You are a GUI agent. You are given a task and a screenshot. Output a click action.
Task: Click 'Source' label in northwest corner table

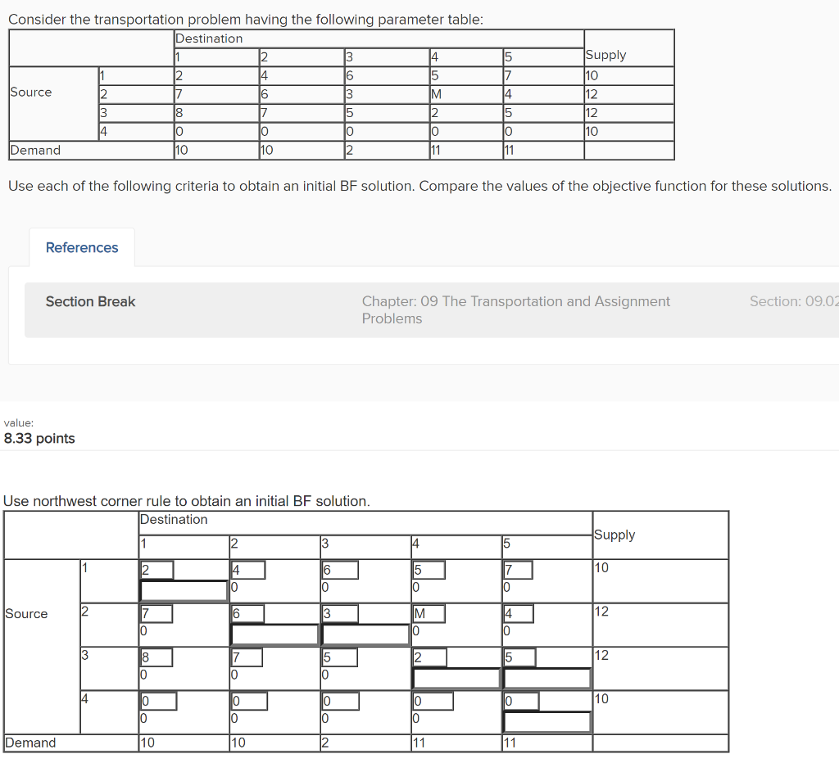coord(26,614)
